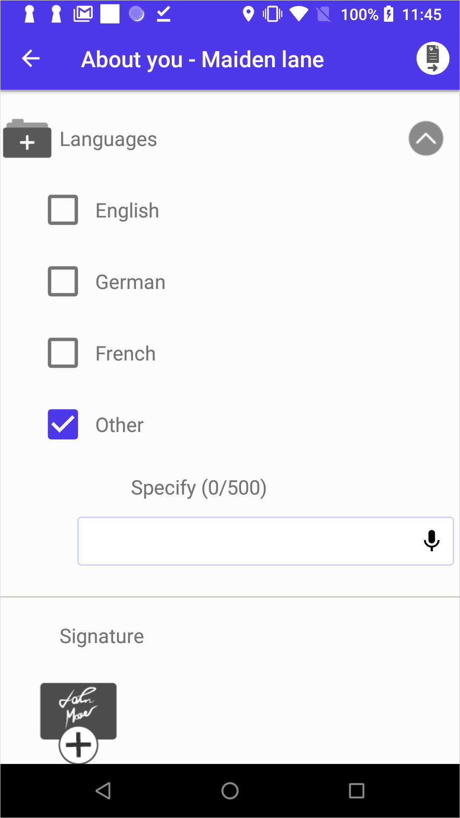Viewport: 460px width, 818px height.
Task: Check the French checkbox
Action: pyautogui.click(x=63, y=353)
